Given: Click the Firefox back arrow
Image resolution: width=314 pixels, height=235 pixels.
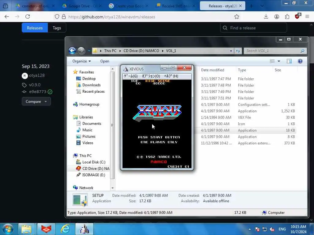Looking at the screenshot, I should [x=7, y=17].
